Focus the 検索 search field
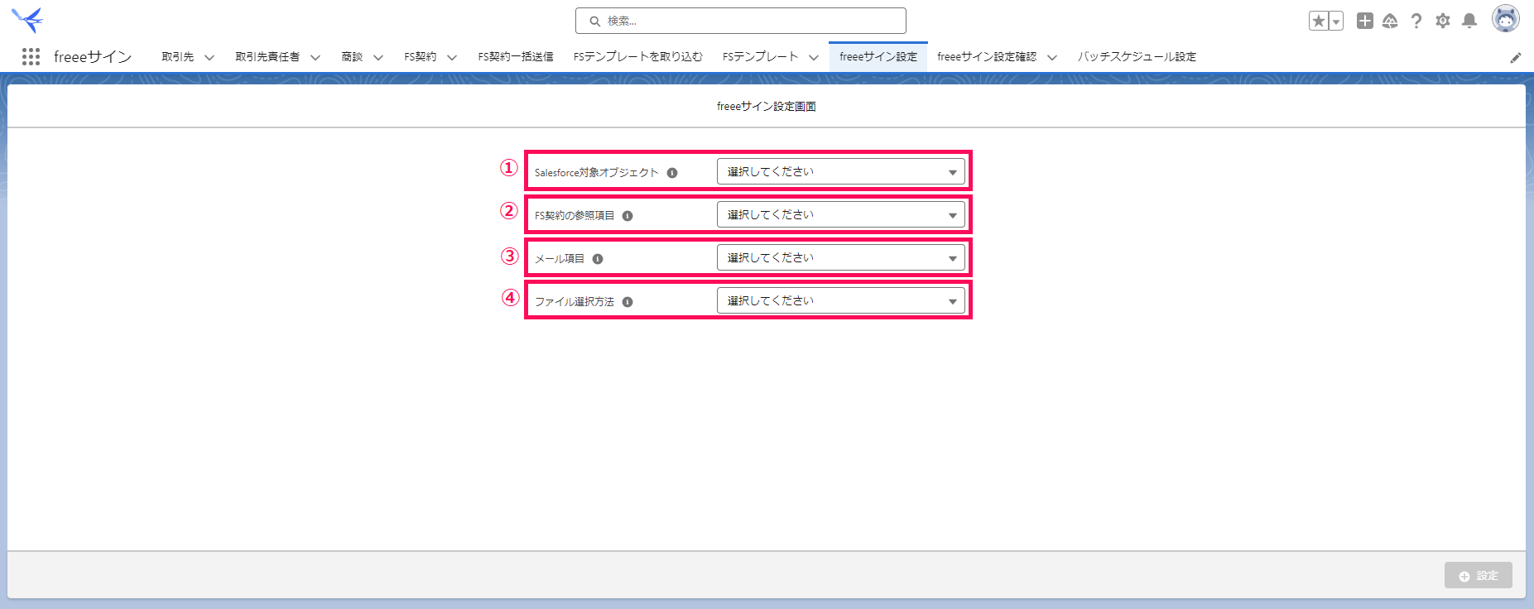The height and width of the screenshot is (609, 1534). (x=741, y=21)
